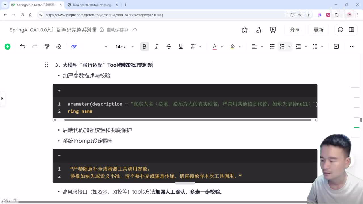This screenshot has height=204, width=363.
Task: Click the text style superscript icon
Action: click(x=193, y=46)
